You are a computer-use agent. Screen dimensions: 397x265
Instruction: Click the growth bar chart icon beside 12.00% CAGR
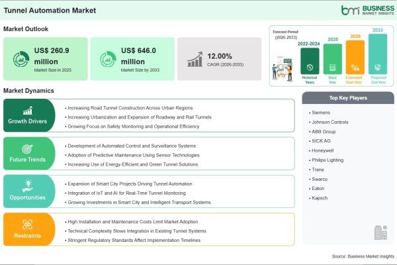tap(195, 60)
